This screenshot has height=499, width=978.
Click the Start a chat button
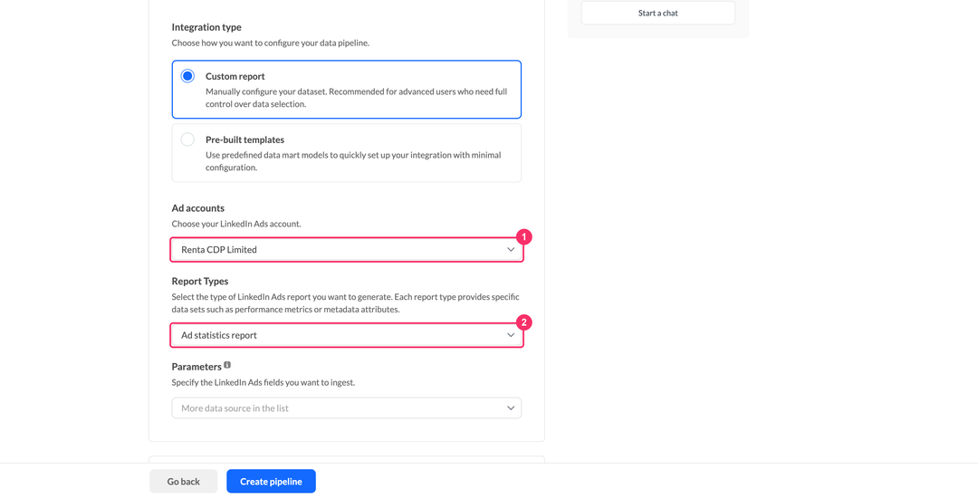coord(658,13)
